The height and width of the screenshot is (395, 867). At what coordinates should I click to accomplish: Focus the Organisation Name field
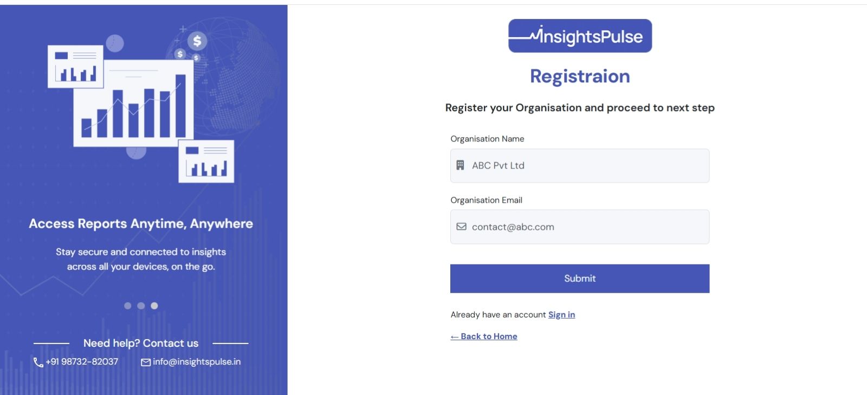[585, 166]
